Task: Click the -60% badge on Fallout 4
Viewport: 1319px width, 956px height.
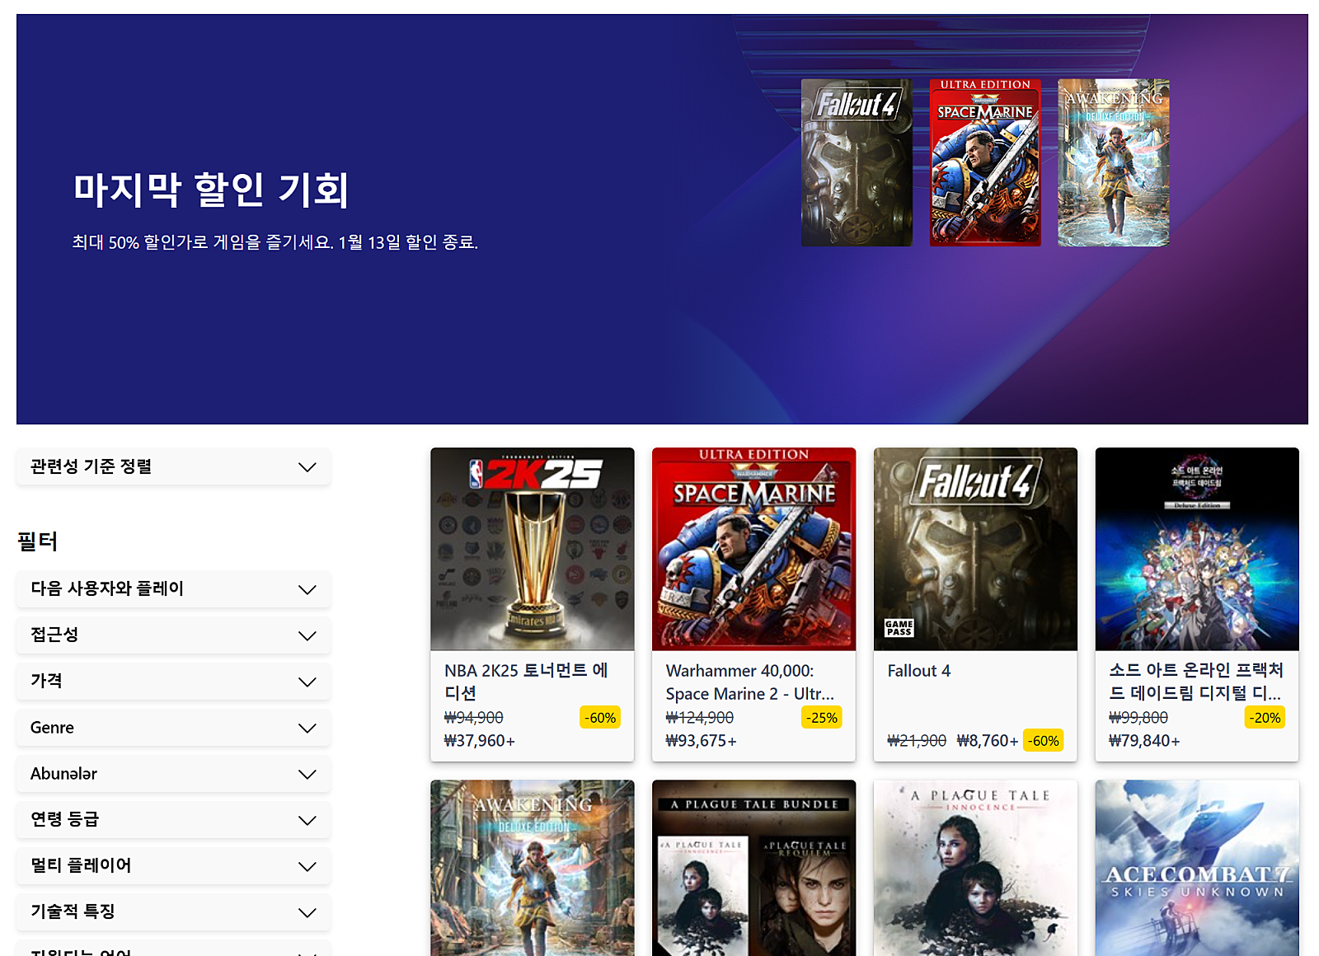Action: click(1044, 741)
